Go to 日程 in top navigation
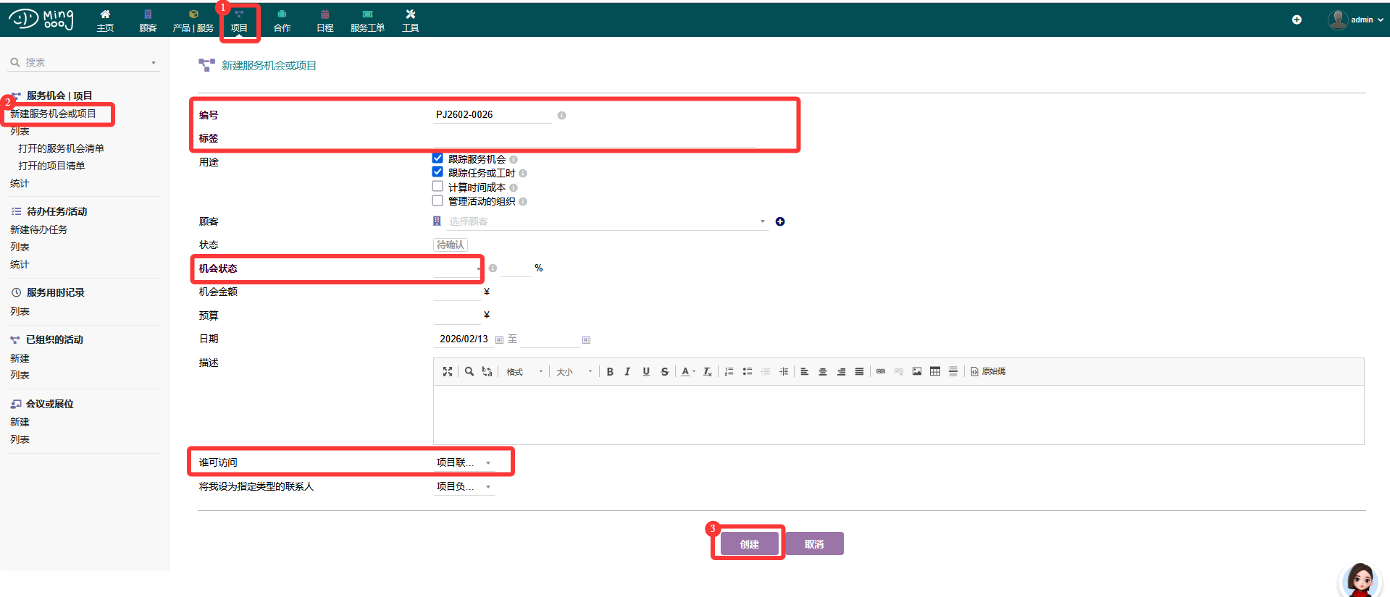The width and height of the screenshot is (1390, 597). tap(325, 21)
